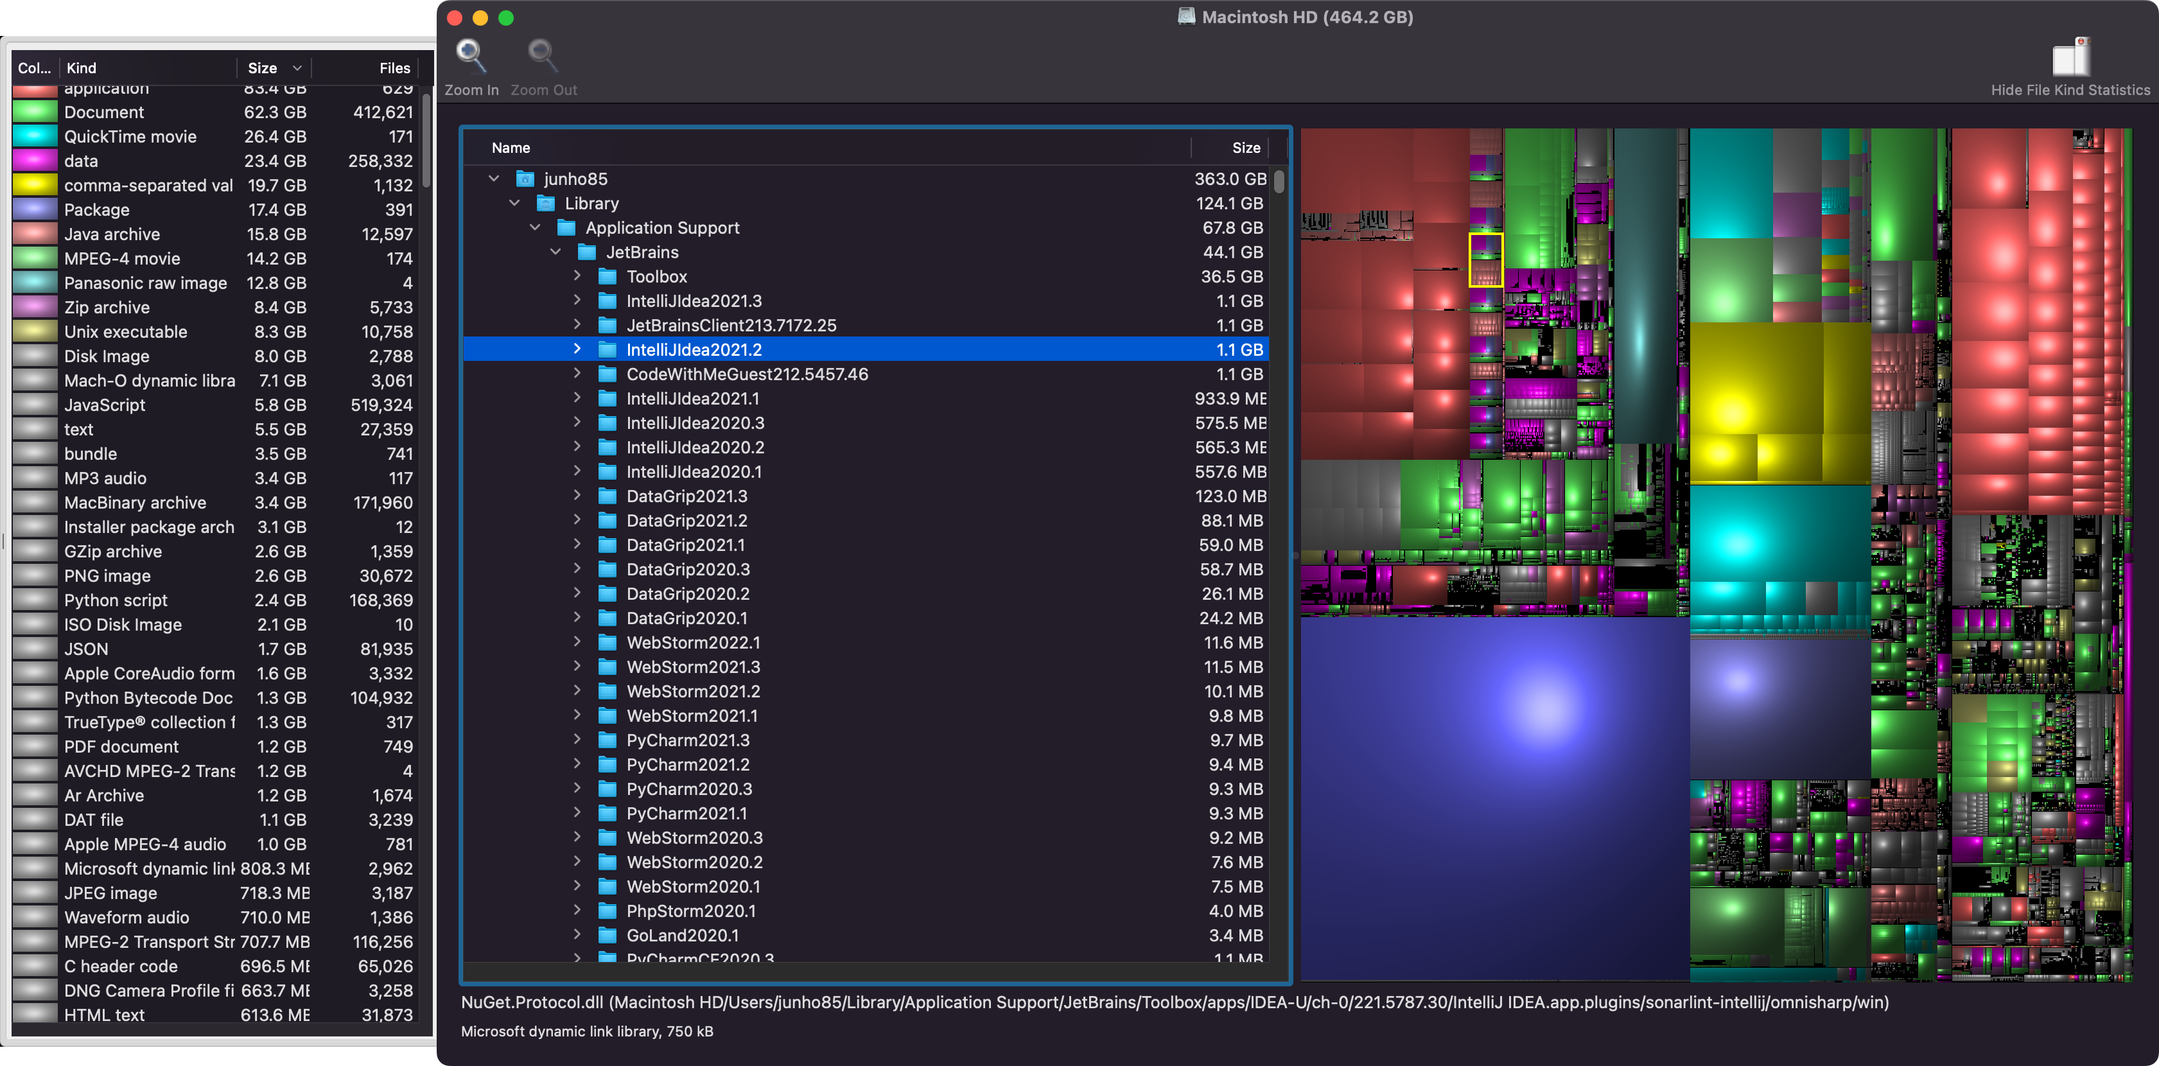The image size is (2159, 1066).
Task: Expand the IntelliJIdea2021.2 folder row
Action: [577, 349]
